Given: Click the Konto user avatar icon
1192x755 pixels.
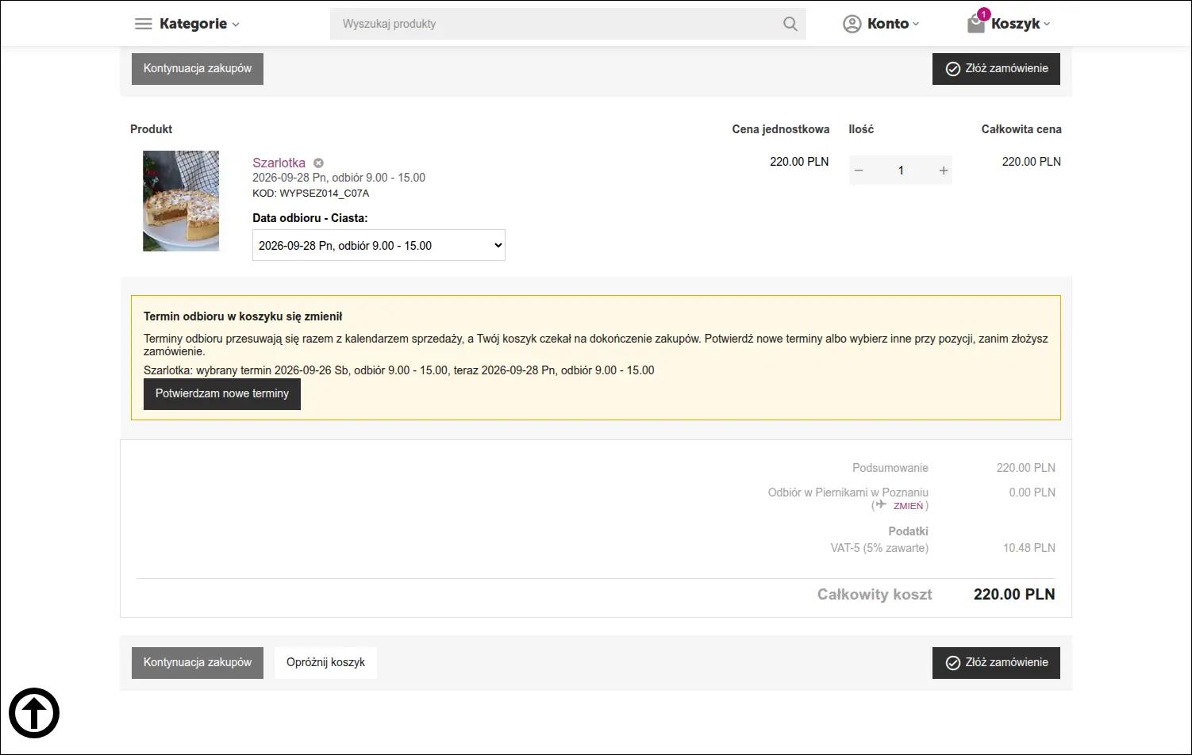Looking at the screenshot, I should (x=852, y=24).
